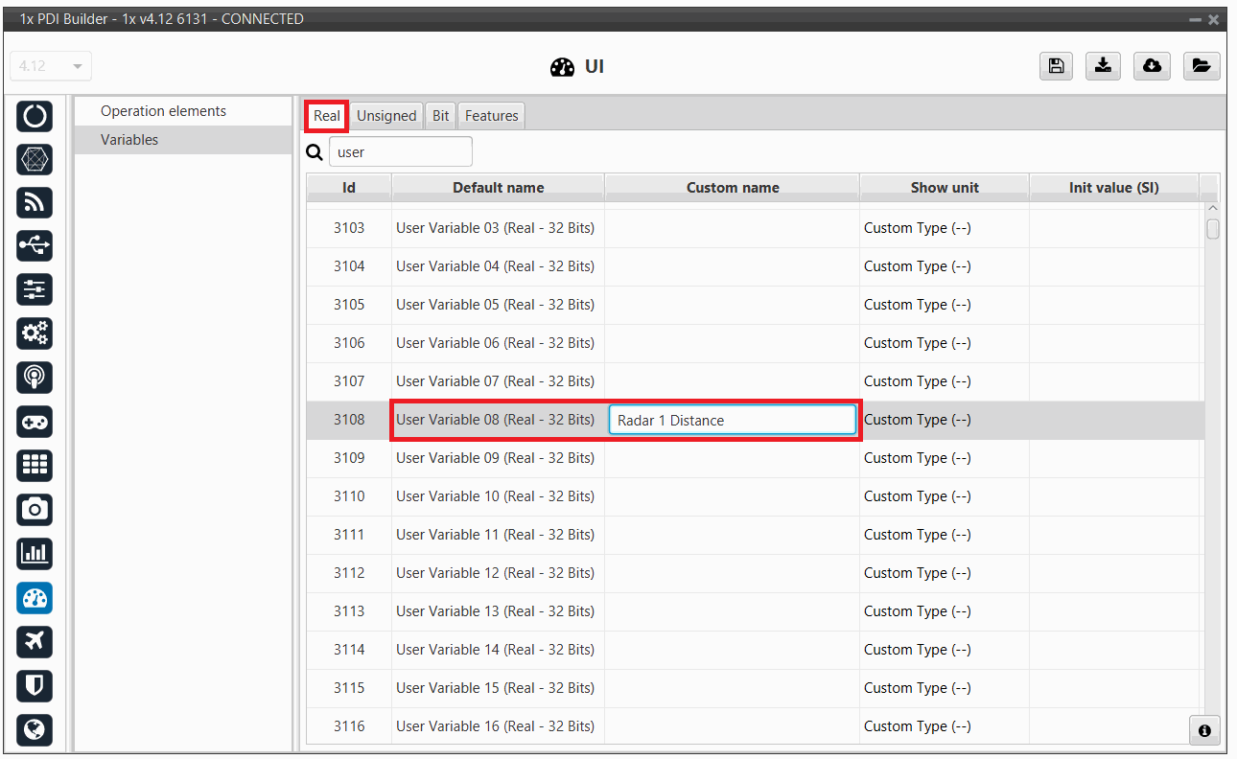The height and width of the screenshot is (759, 1237).
Task: Select the gamepad icon in the sidebar
Action: (35, 421)
